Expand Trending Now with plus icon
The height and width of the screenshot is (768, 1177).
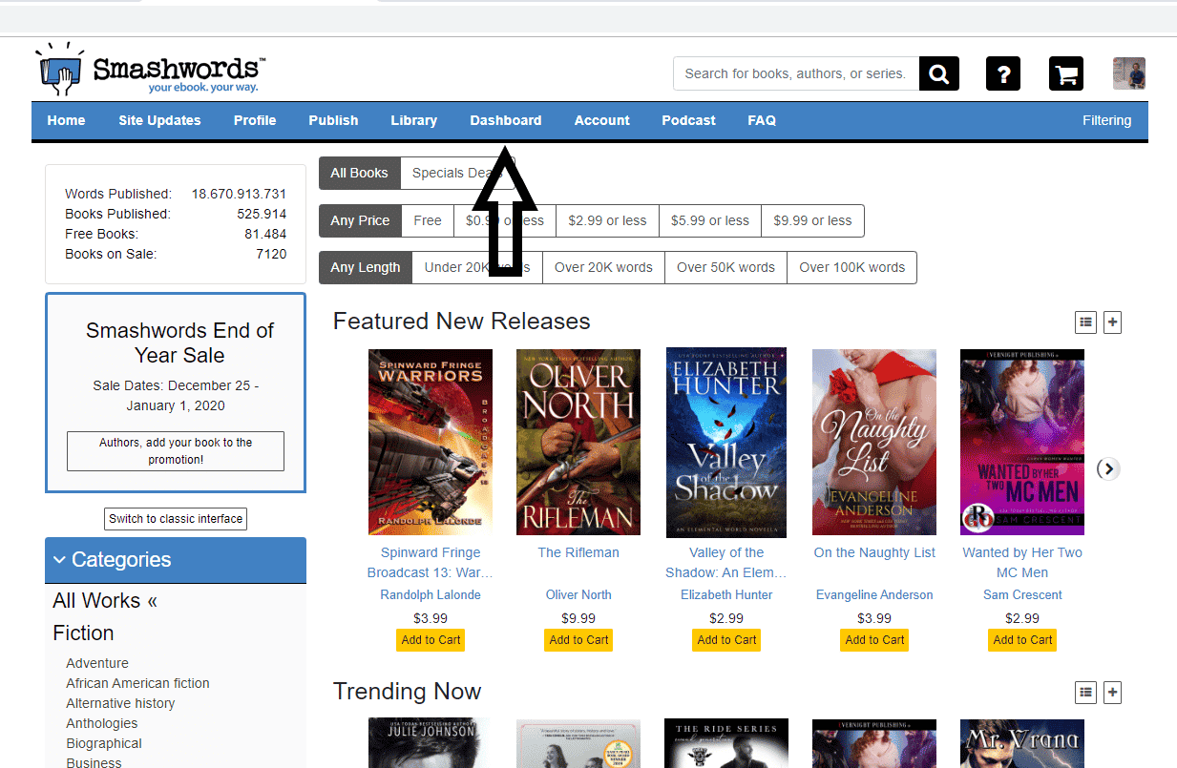tap(1112, 693)
